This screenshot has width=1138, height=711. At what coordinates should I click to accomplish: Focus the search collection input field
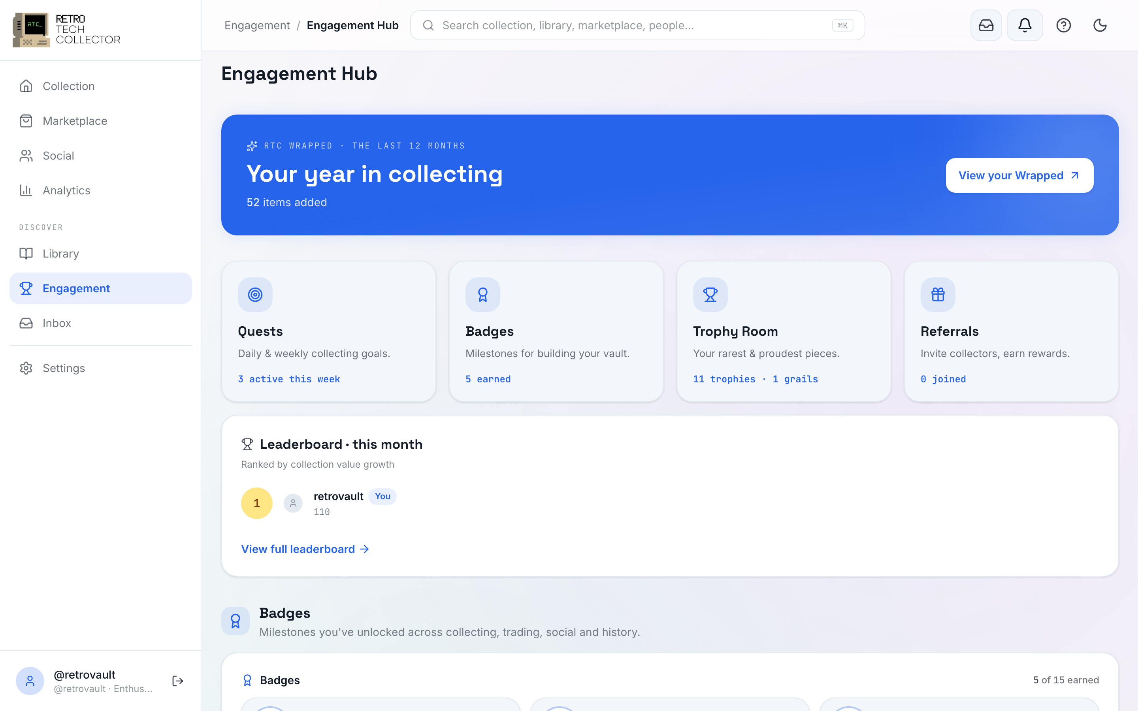pos(637,25)
